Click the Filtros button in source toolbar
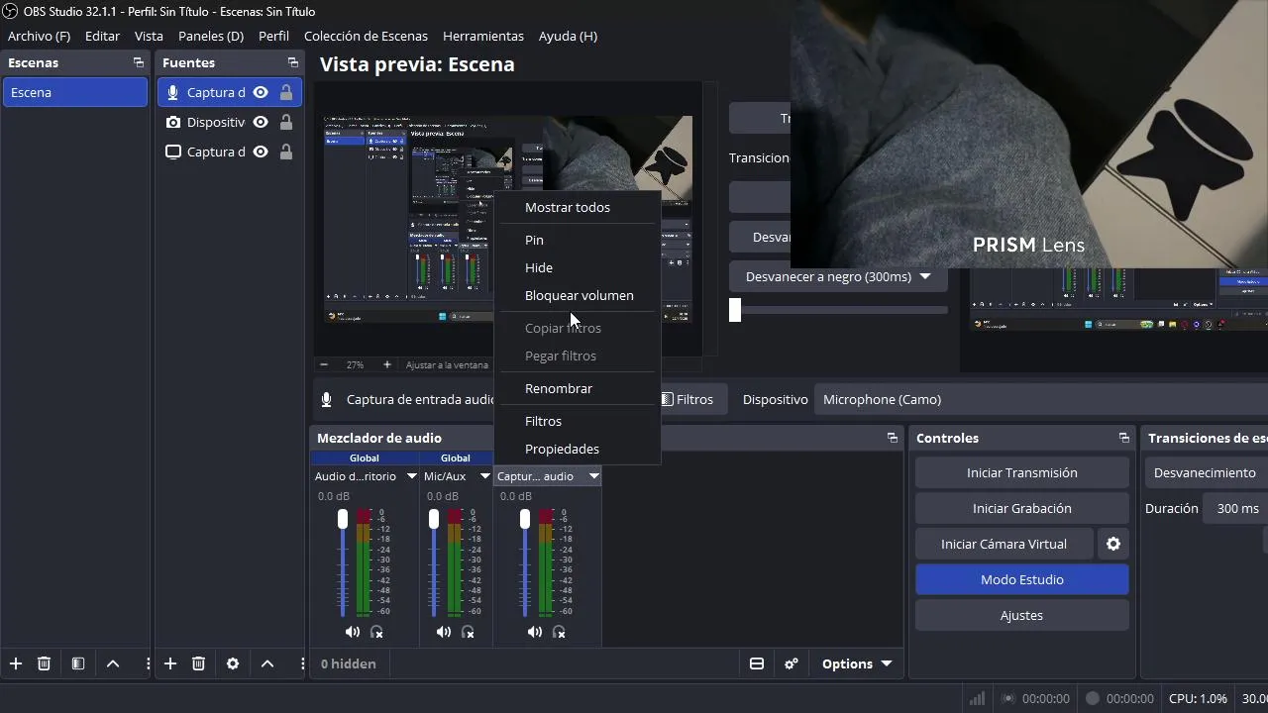The image size is (1268, 713). [687, 399]
